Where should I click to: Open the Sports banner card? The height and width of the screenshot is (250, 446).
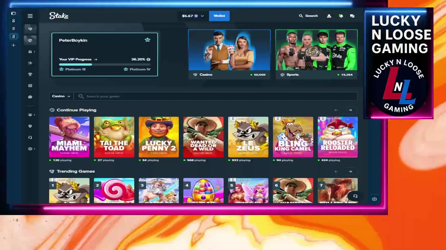[316, 54]
